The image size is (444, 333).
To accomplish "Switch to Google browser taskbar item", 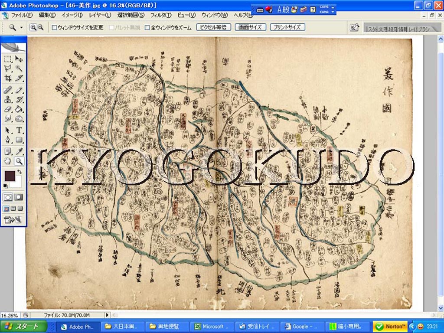I will point(301,326).
